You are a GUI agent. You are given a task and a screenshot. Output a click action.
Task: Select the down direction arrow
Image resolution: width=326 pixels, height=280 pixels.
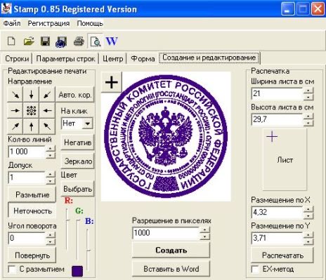pyautogui.click(x=31, y=95)
